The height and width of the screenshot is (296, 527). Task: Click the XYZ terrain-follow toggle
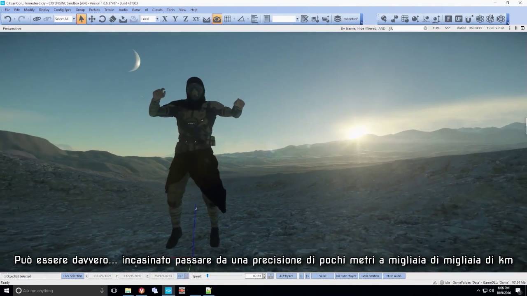click(x=180, y=276)
